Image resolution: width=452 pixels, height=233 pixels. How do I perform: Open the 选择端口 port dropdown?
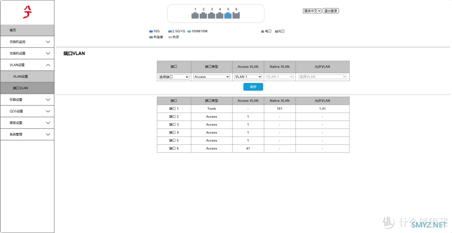[x=174, y=77]
